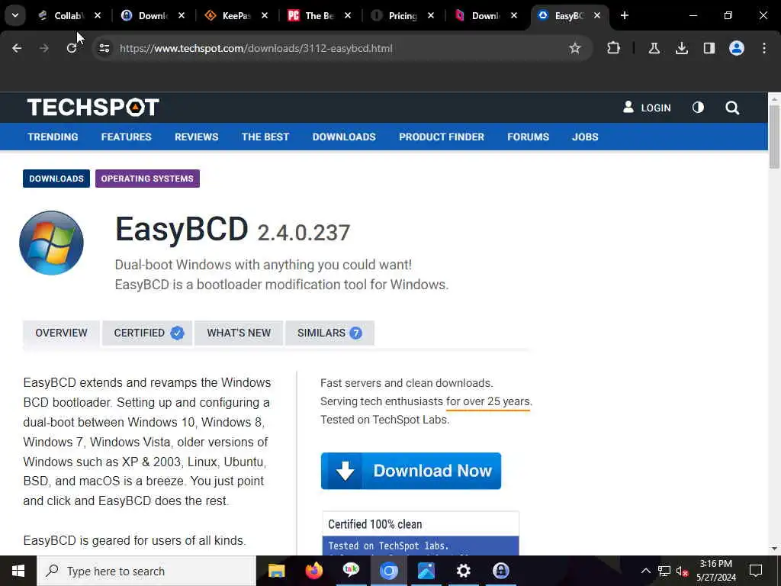The width and height of the screenshot is (781, 586).
Task: Select the WHAT'S NEW tab
Action: (x=239, y=333)
